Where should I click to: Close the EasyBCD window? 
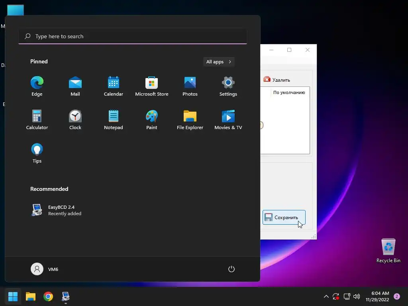[308, 50]
